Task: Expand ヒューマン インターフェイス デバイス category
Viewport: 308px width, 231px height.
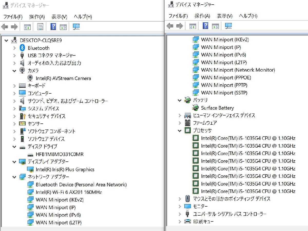Action: (180, 115)
